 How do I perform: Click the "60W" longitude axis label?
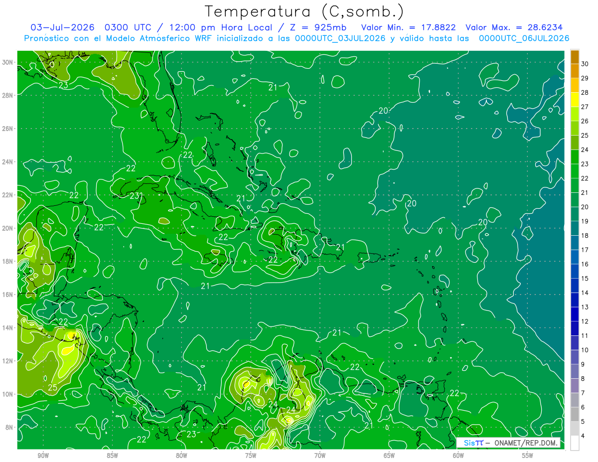point(458,456)
